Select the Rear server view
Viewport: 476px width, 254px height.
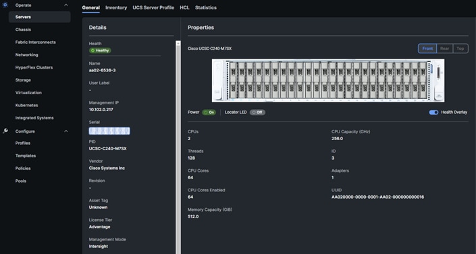(x=444, y=49)
